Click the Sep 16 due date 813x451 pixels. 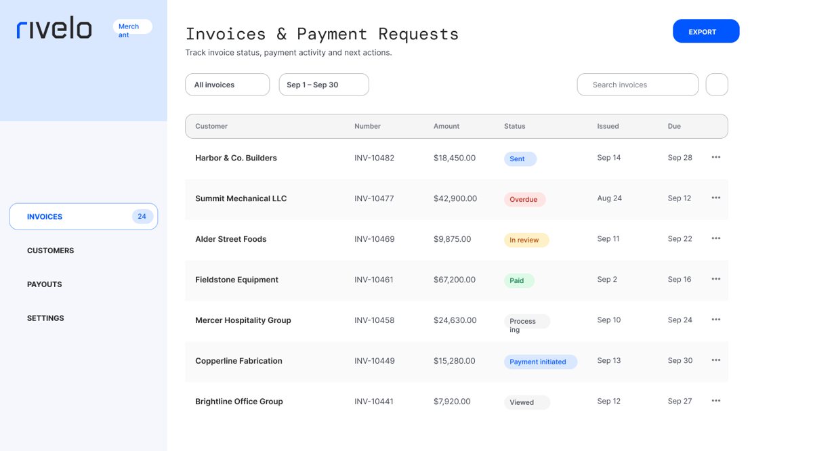click(680, 280)
